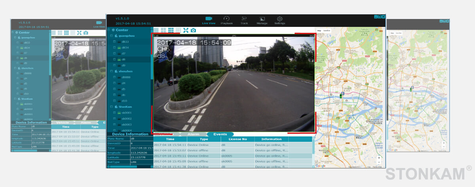Zoom in the map with plus button
This screenshot has width=475, height=187.
(x=379, y=157)
